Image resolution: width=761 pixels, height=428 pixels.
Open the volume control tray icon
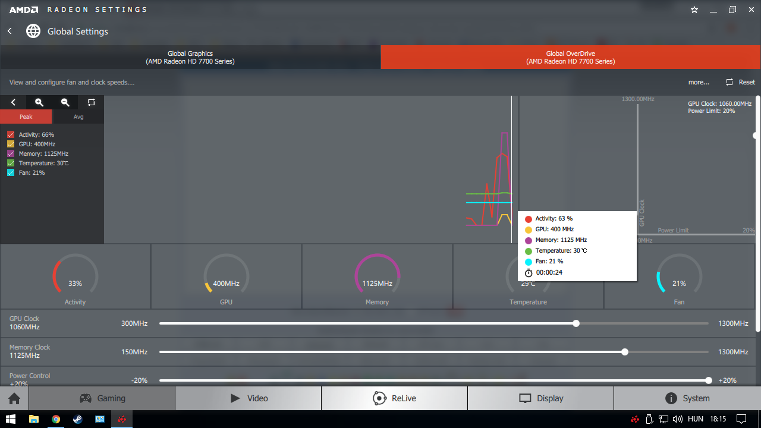pyautogui.click(x=678, y=419)
